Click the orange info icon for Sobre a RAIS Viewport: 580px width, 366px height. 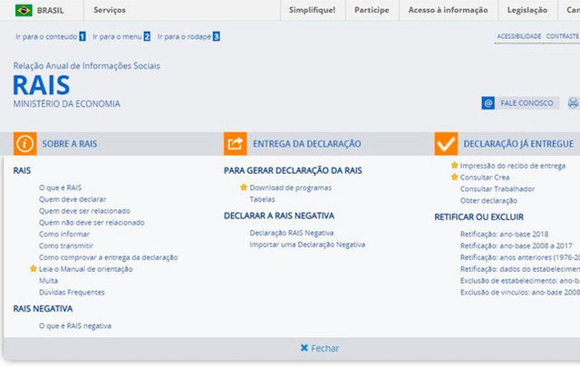(24, 144)
